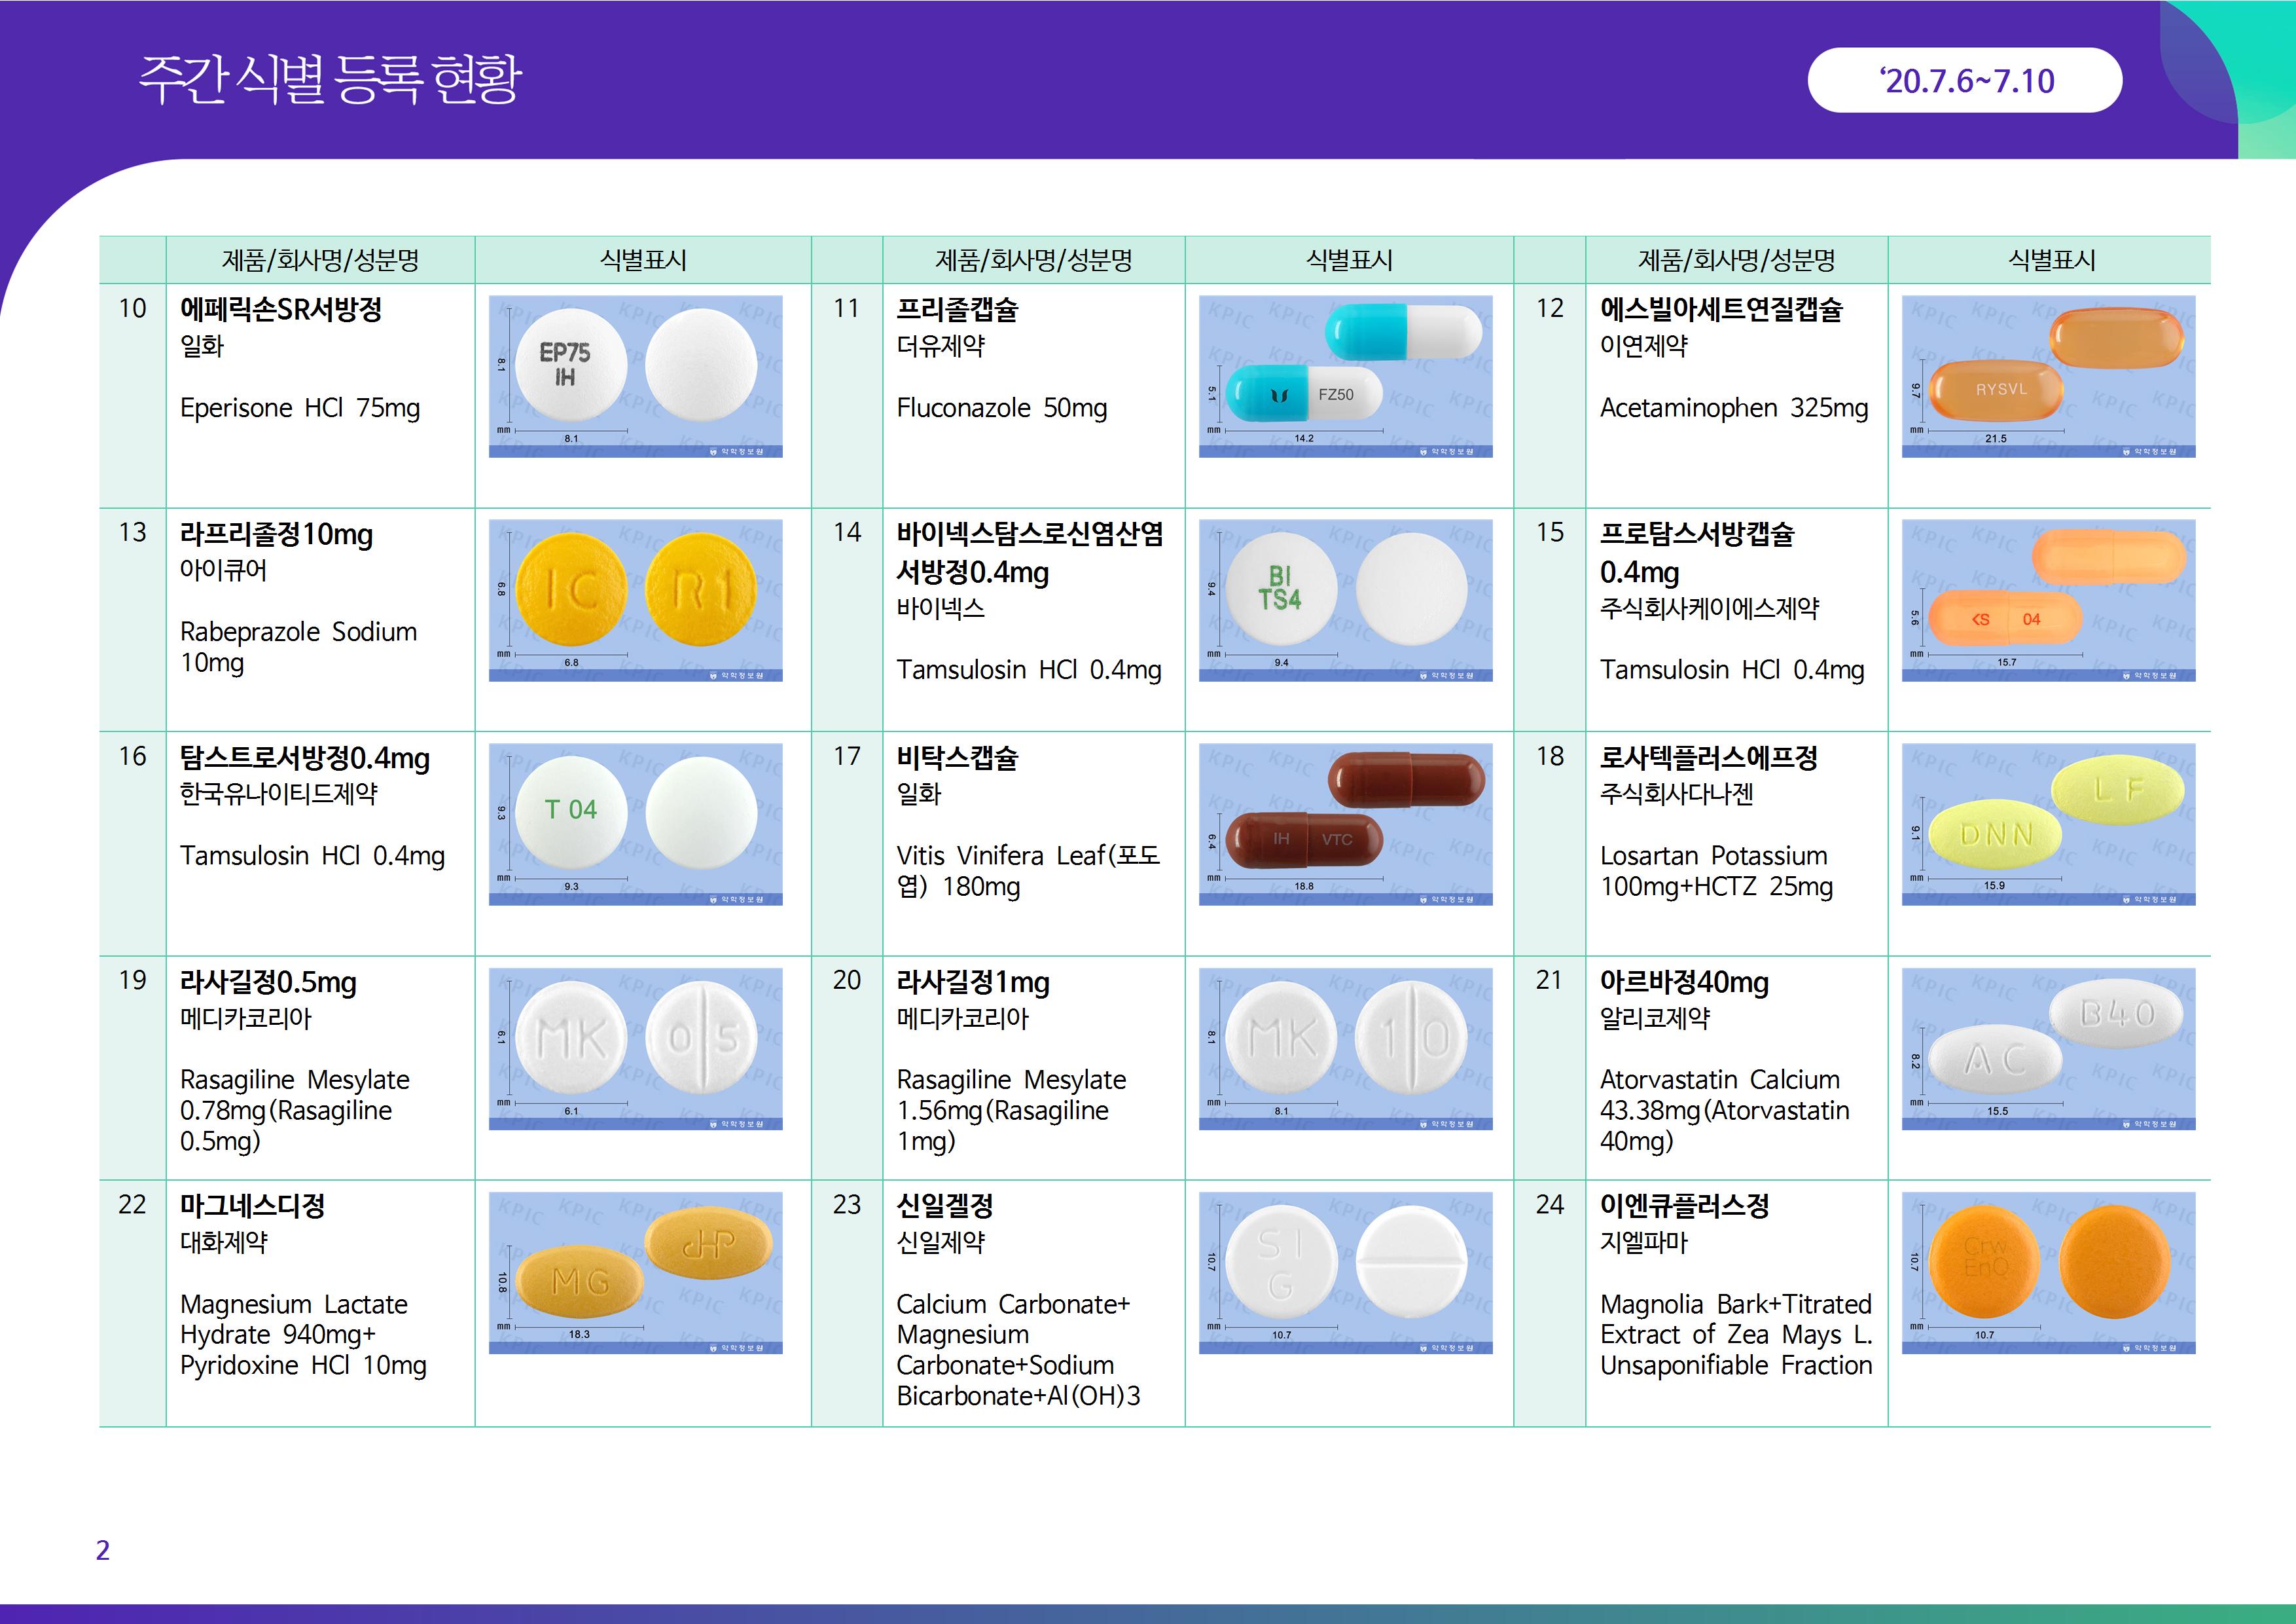This screenshot has width=2296, height=1624.
Task: Click the page title 주간 식별 등록 현황
Action: [330, 79]
